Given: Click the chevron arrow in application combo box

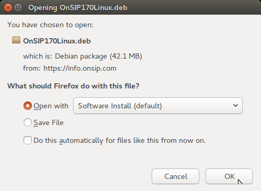Looking at the screenshot, I should (x=235, y=106).
